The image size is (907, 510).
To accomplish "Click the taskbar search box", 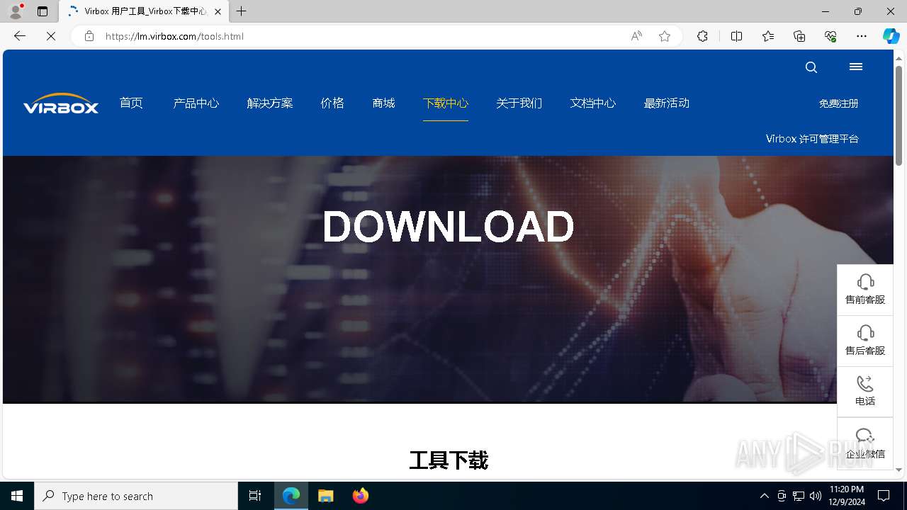I will click(x=136, y=496).
